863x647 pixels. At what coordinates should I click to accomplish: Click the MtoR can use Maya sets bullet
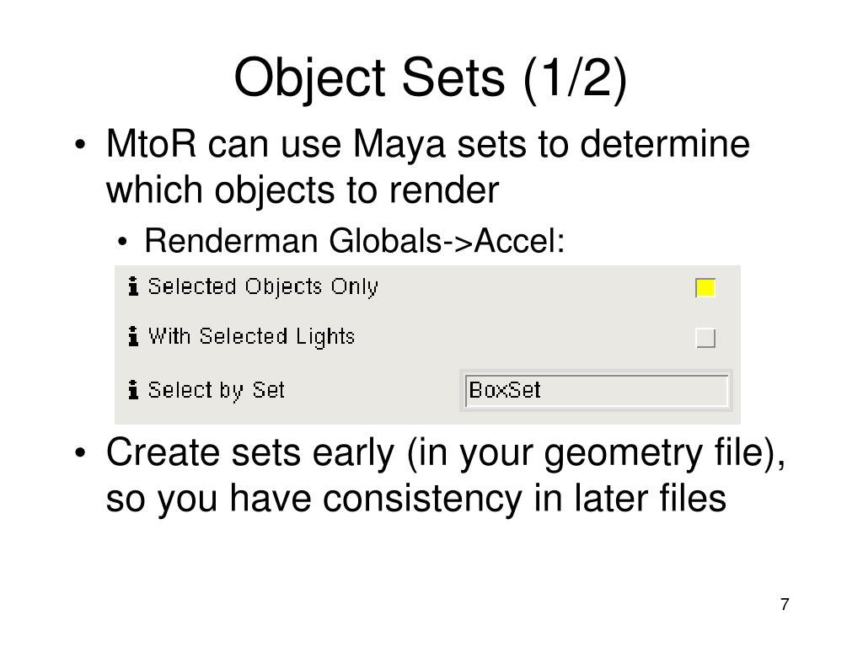[x=427, y=167]
